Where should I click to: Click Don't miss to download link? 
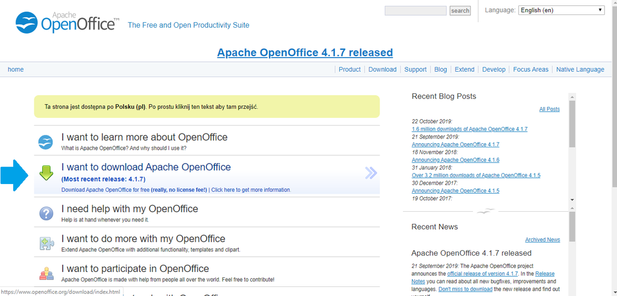click(465, 289)
